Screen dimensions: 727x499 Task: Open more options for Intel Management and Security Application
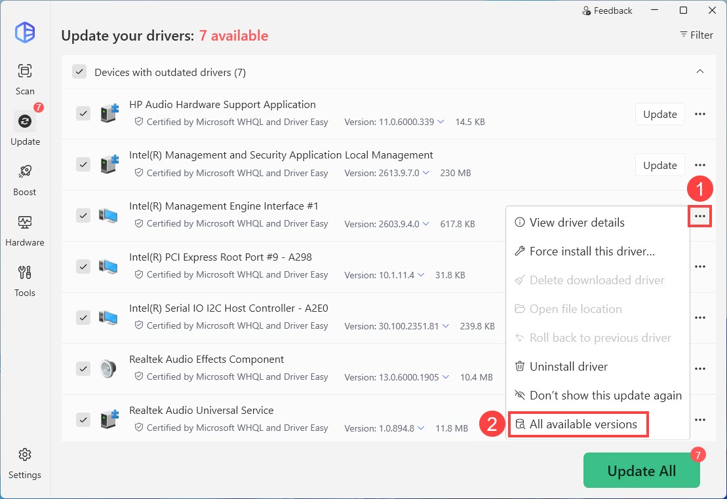(x=700, y=165)
